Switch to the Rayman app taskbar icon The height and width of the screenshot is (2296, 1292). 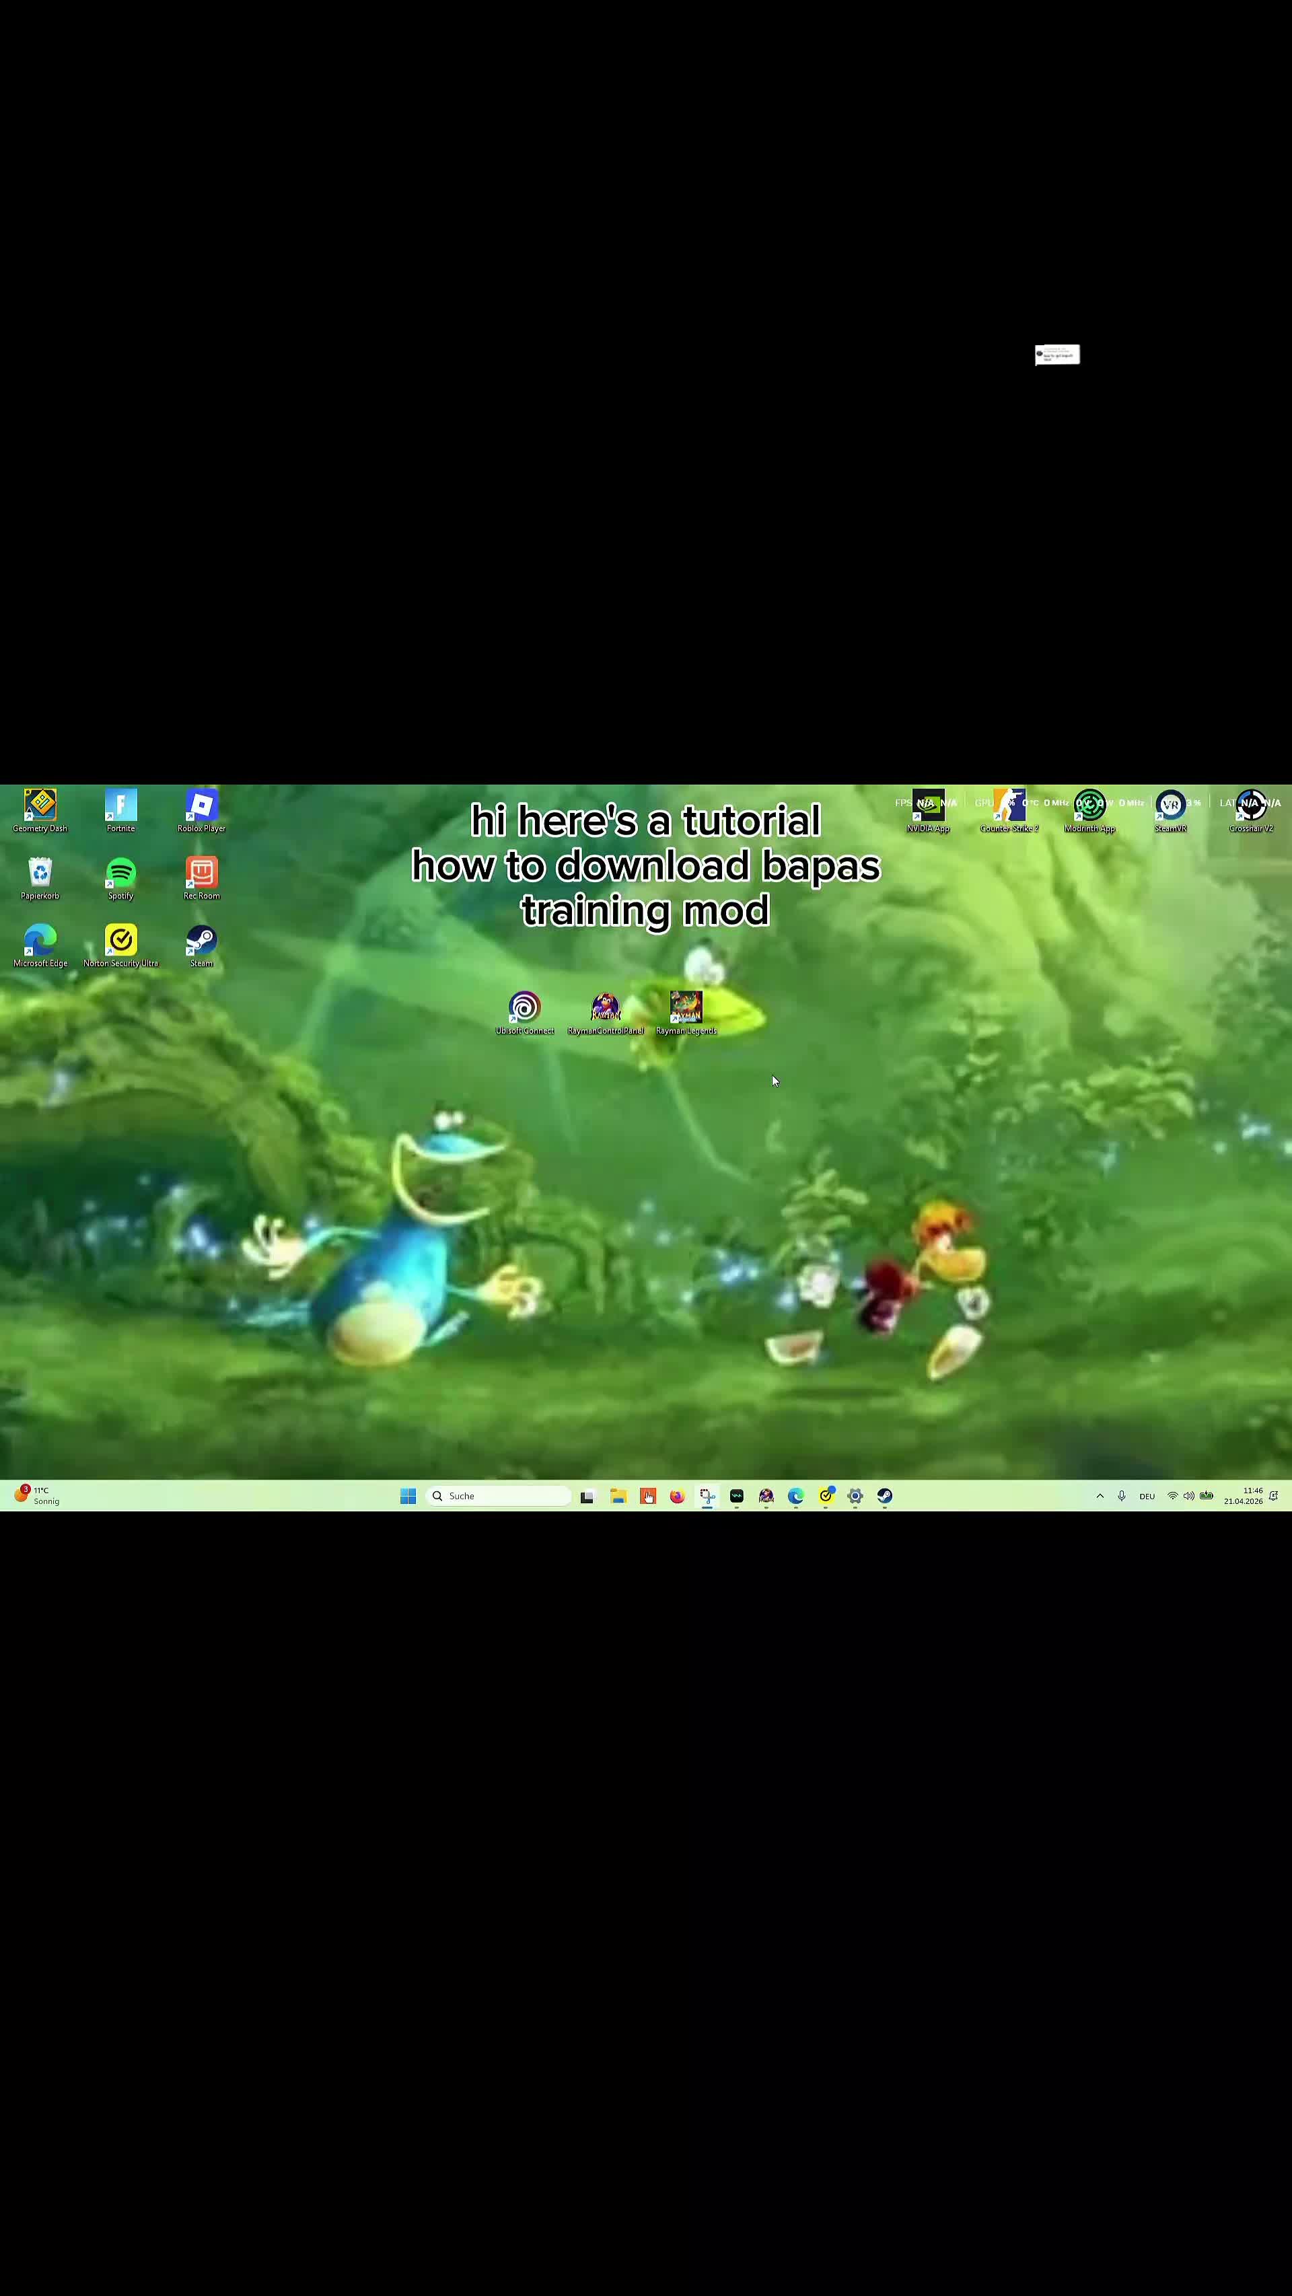pyautogui.click(x=766, y=1497)
